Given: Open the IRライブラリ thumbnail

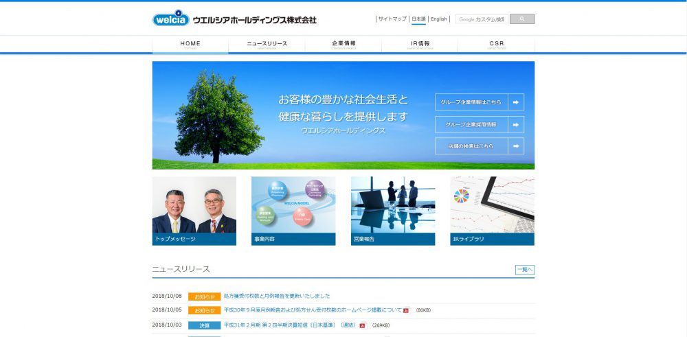Looking at the screenshot, I should [x=493, y=211].
